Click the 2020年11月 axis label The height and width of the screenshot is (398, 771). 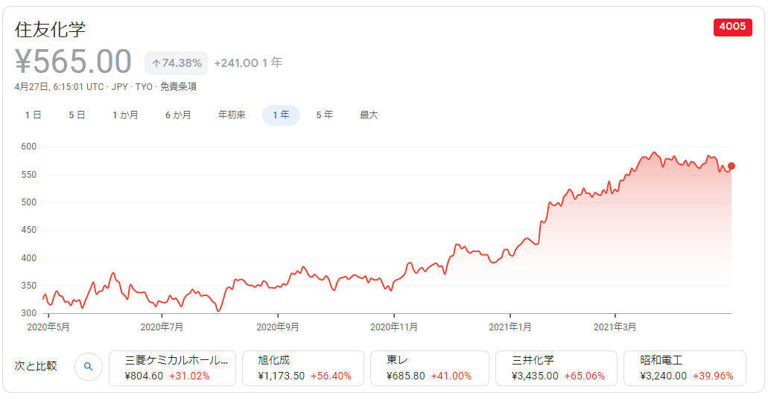click(x=394, y=327)
